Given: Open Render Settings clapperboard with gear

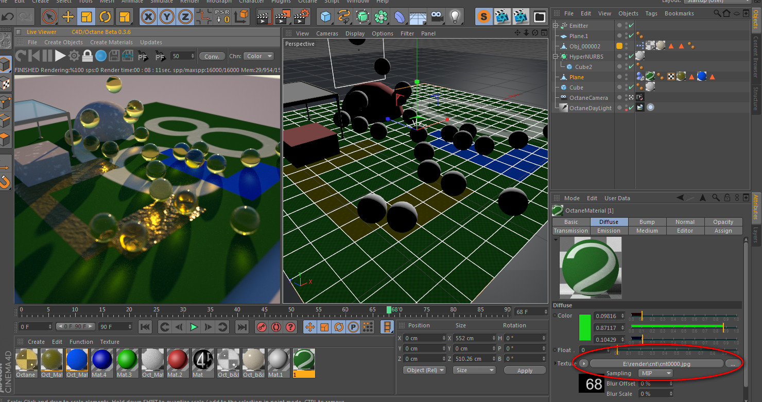Looking at the screenshot, I should click(x=301, y=17).
